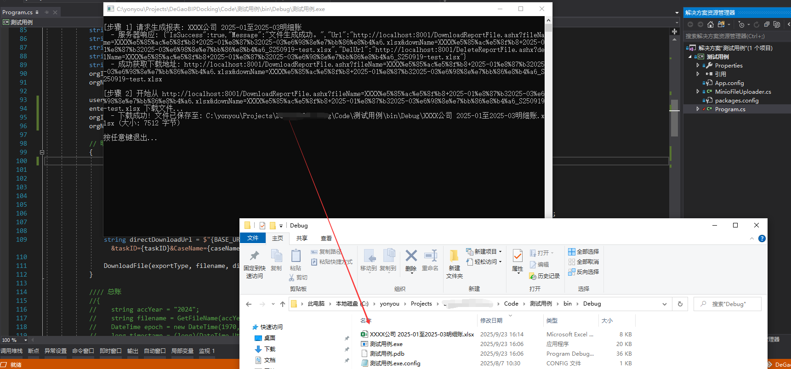This screenshot has width=791, height=369.
Task: Switch to the View (查看) ribbon tab
Action: click(x=326, y=238)
